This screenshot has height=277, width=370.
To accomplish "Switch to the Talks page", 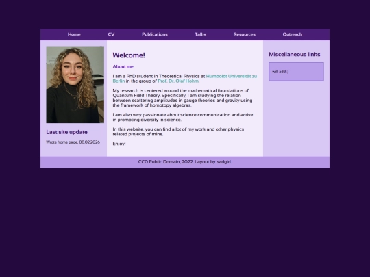I will click(201, 34).
